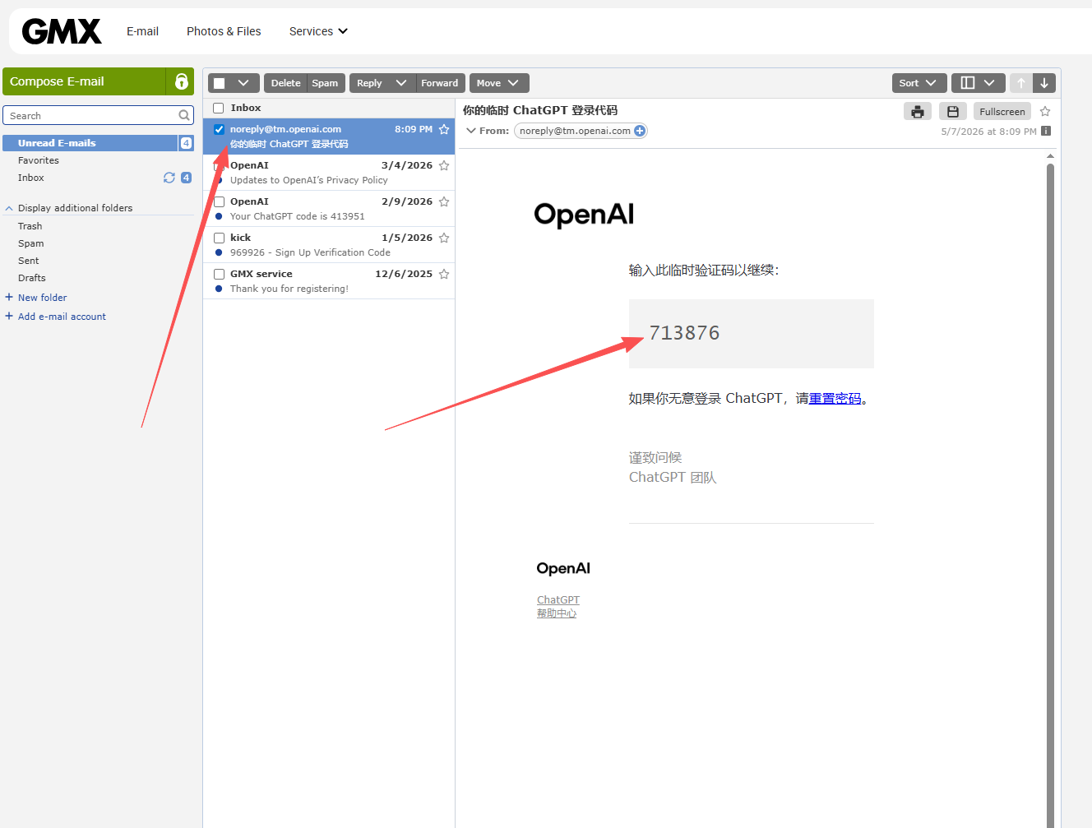
Task: Open the Reply options dropdown arrow
Action: click(x=401, y=83)
